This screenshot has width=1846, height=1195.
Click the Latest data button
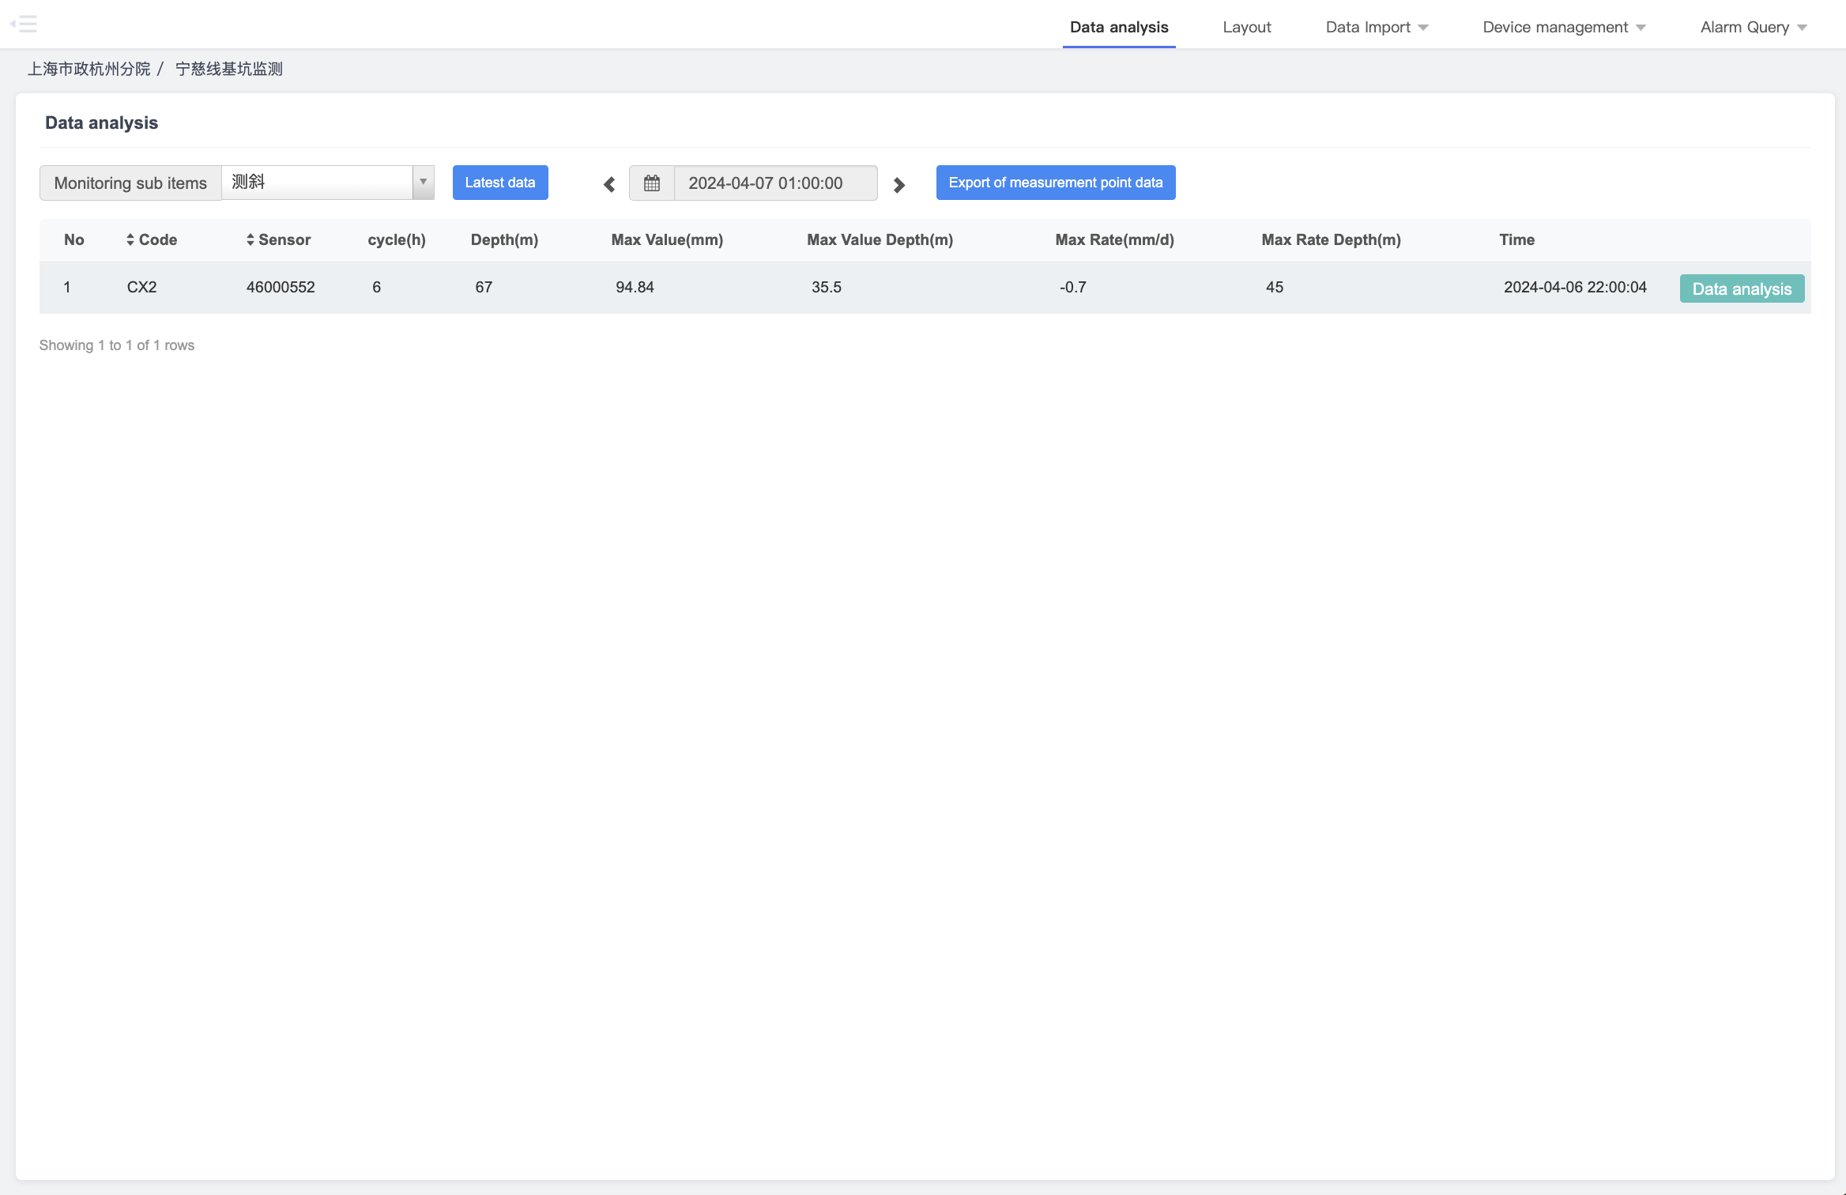pyautogui.click(x=499, y=183)
